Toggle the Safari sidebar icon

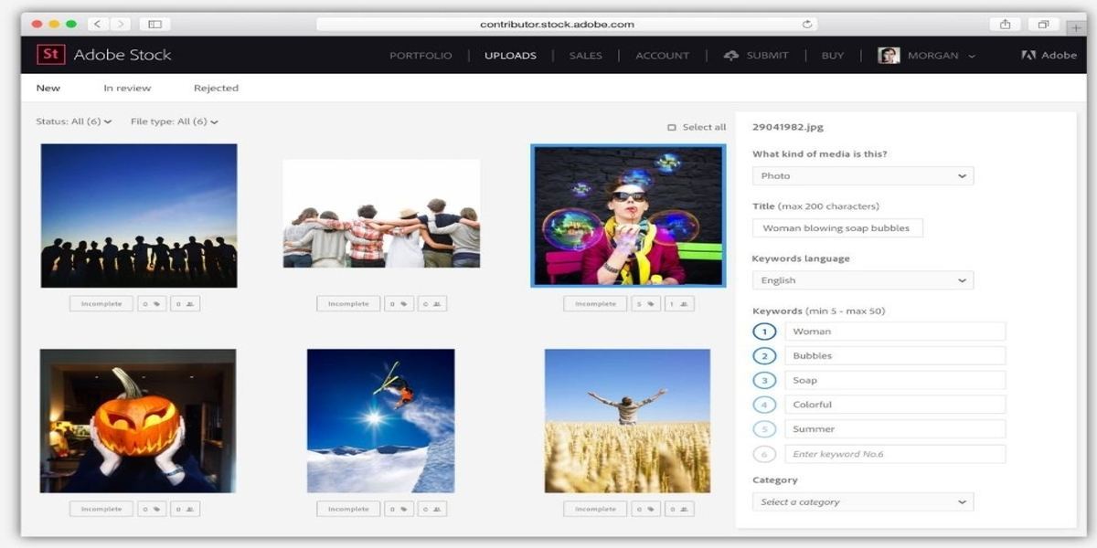(154, 25)
